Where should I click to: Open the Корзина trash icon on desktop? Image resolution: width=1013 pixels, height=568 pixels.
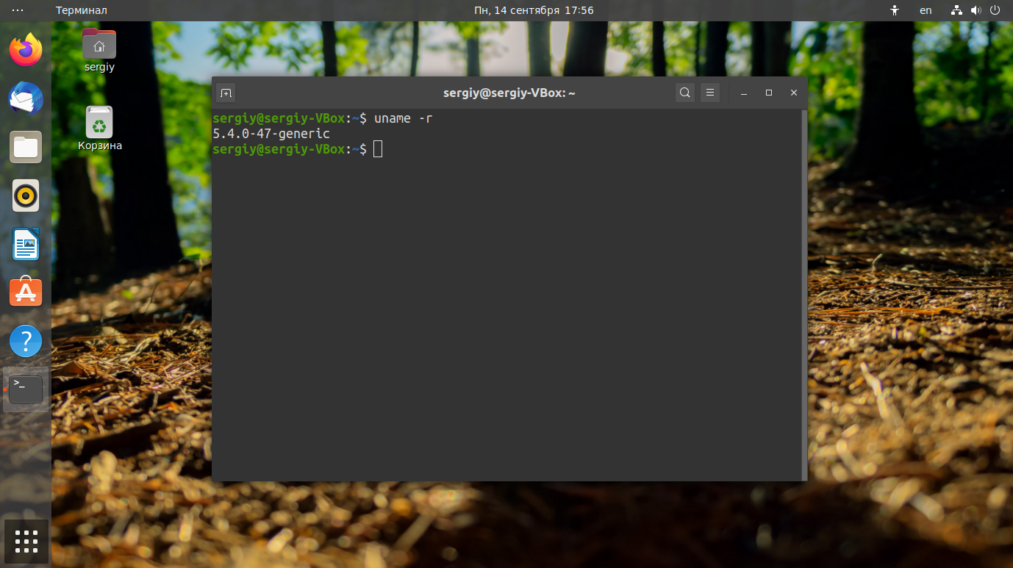pos(99,129)
